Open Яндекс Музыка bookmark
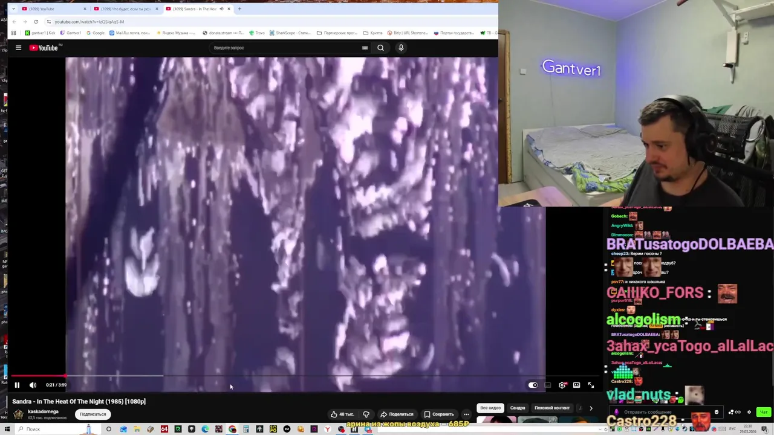The image size is (774, 435). coord(176,33)
